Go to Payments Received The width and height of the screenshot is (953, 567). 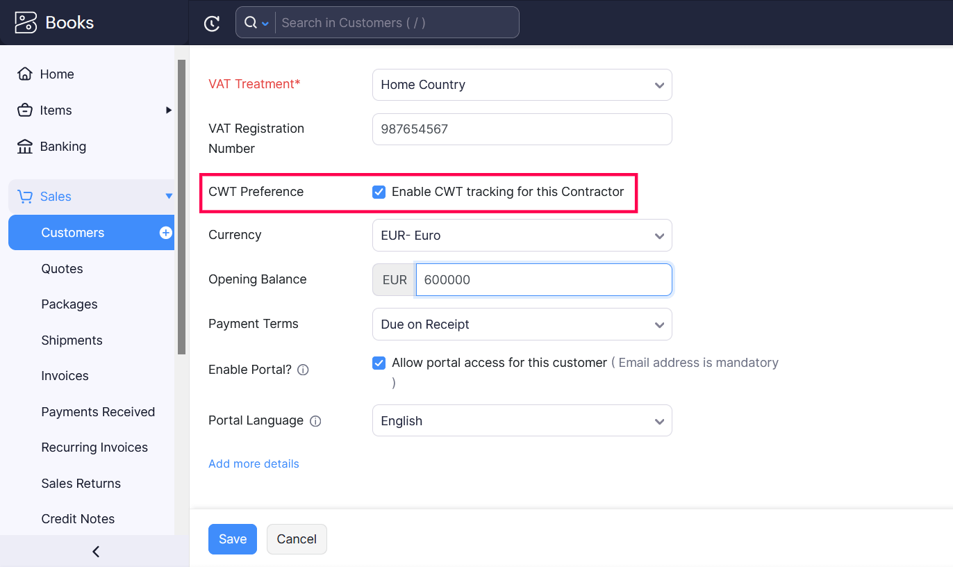tap(98, 412)
